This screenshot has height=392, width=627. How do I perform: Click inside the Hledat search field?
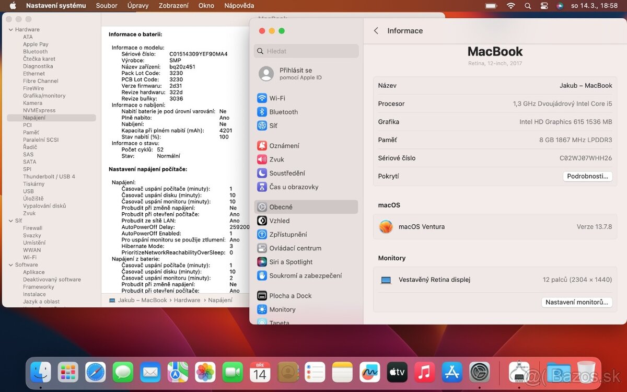click(306, 51)
